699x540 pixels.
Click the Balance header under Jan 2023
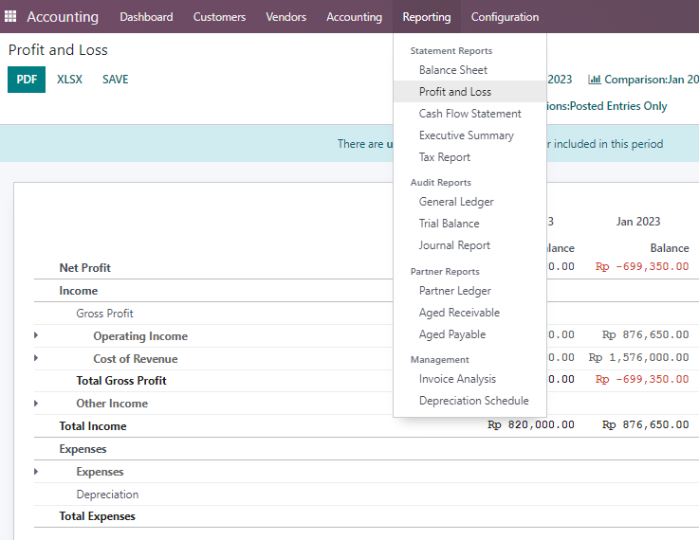coord(670,248)
